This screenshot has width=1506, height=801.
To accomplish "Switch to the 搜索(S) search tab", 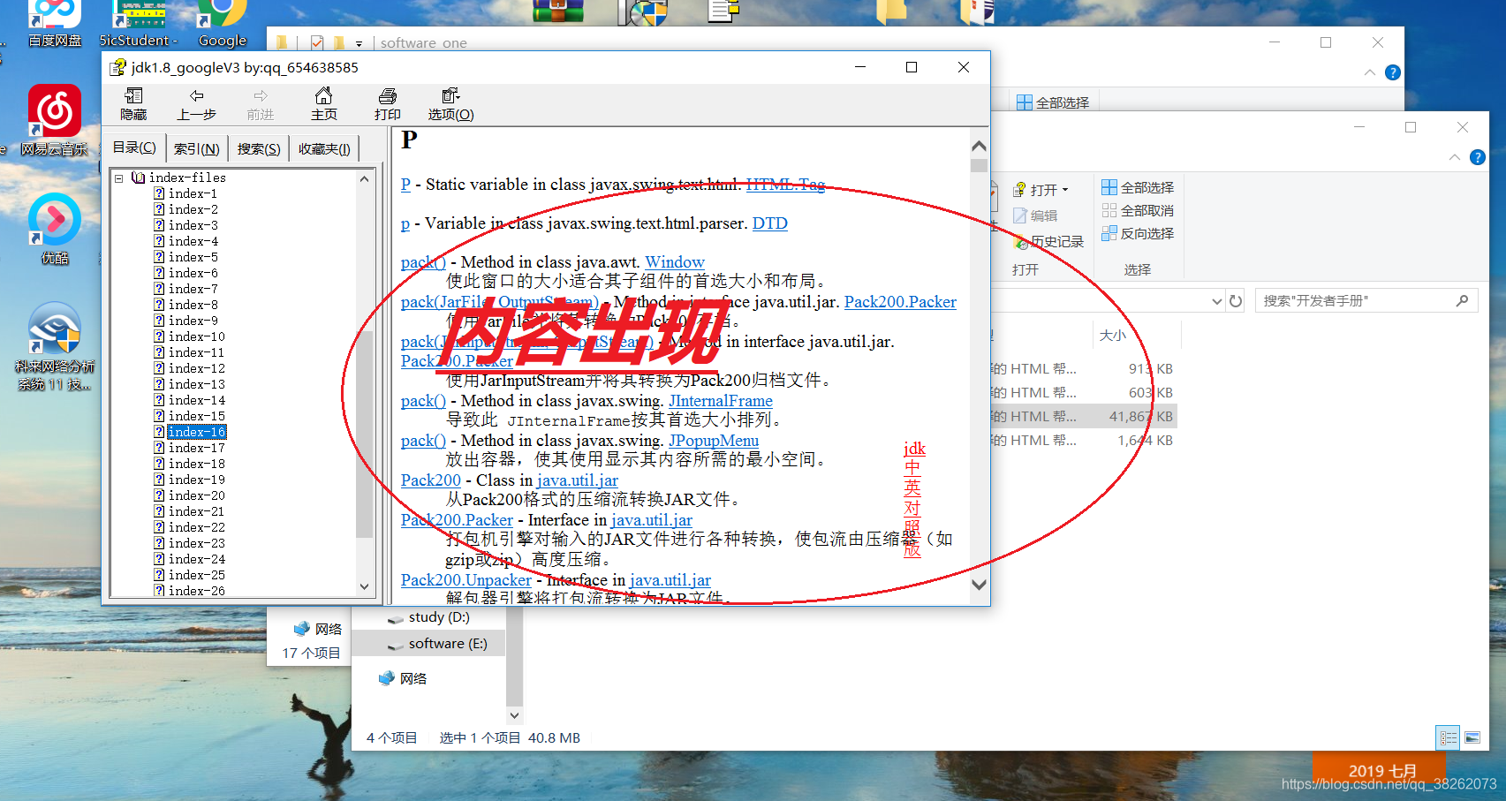I will pos(259,149).
